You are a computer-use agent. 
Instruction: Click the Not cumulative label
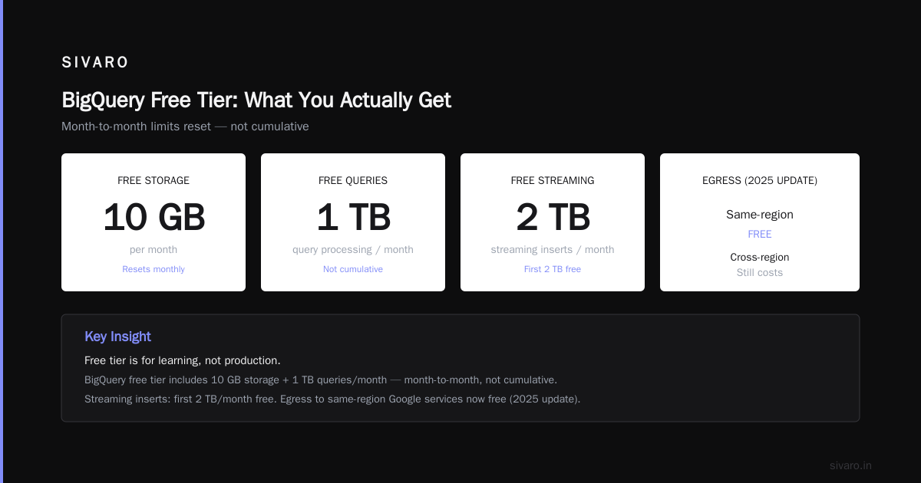click(x=353, y=269)
